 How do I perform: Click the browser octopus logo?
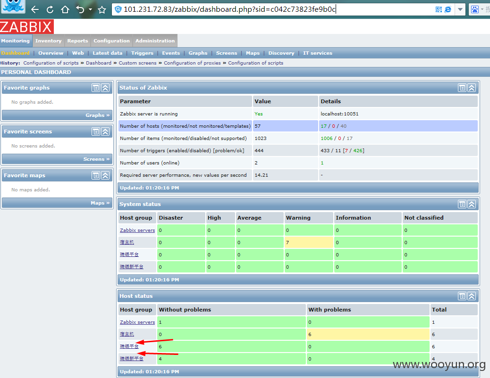point(13,6)
